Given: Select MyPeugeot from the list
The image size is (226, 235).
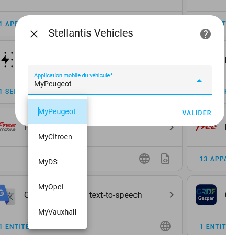Looking at the screenshot, I should (x=57, y=111).
